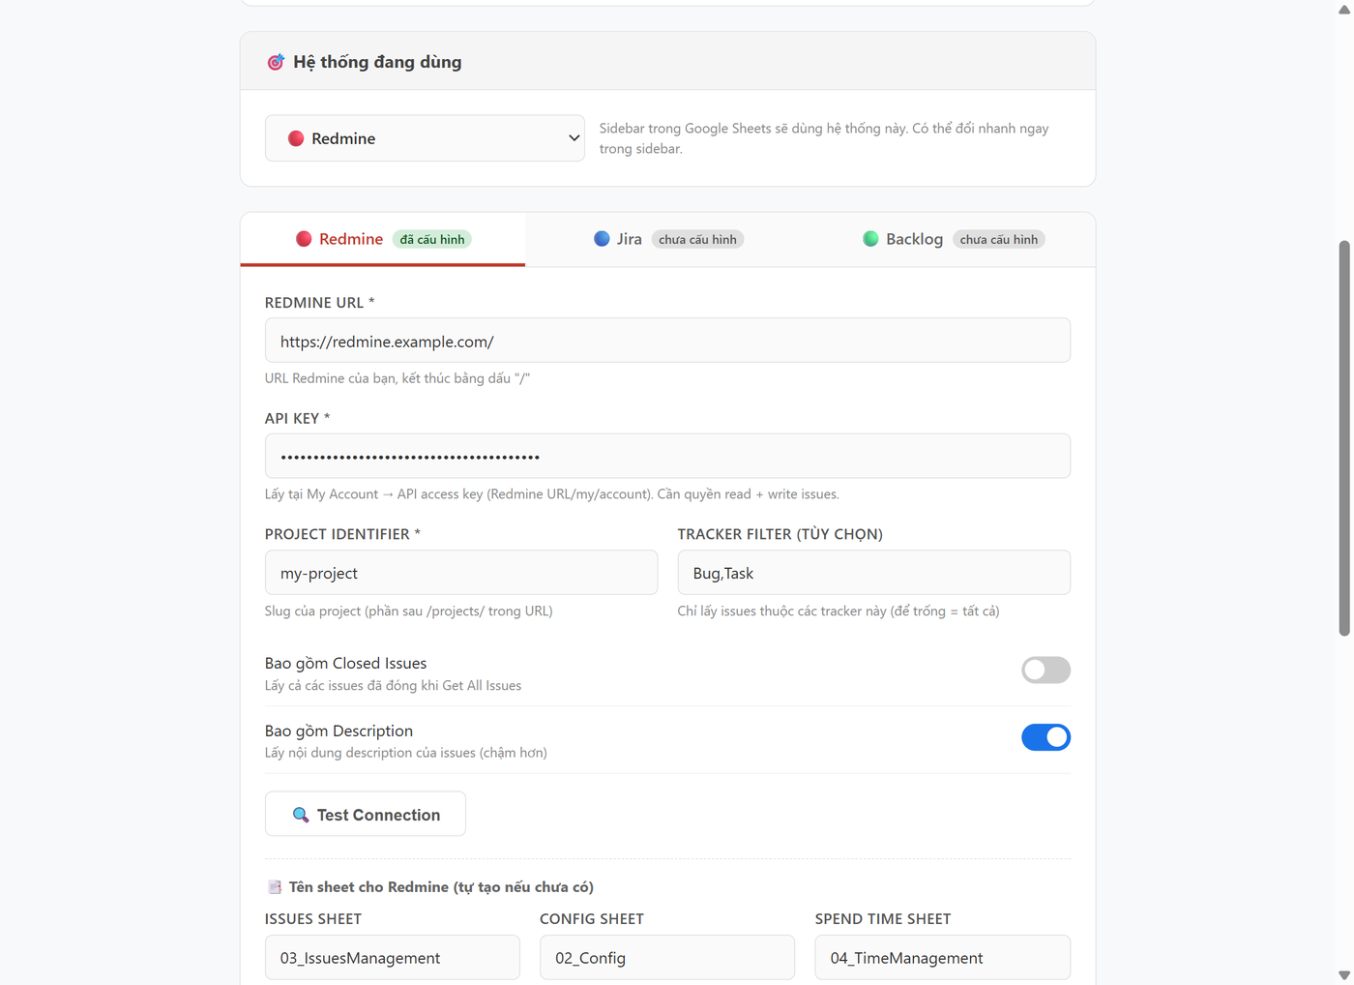The width and height of the screenshot is (1354, 985).
Task: Click the scrollbar down arrow
Action: pos(1344,975)
